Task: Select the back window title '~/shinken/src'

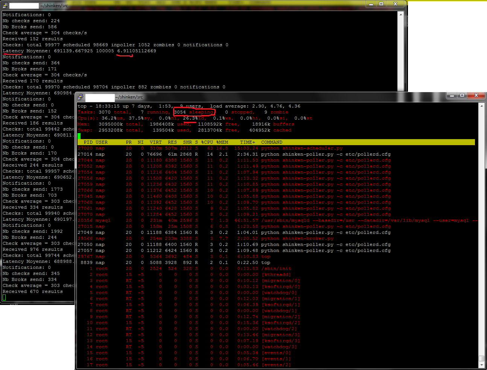Action: (54, 6)
